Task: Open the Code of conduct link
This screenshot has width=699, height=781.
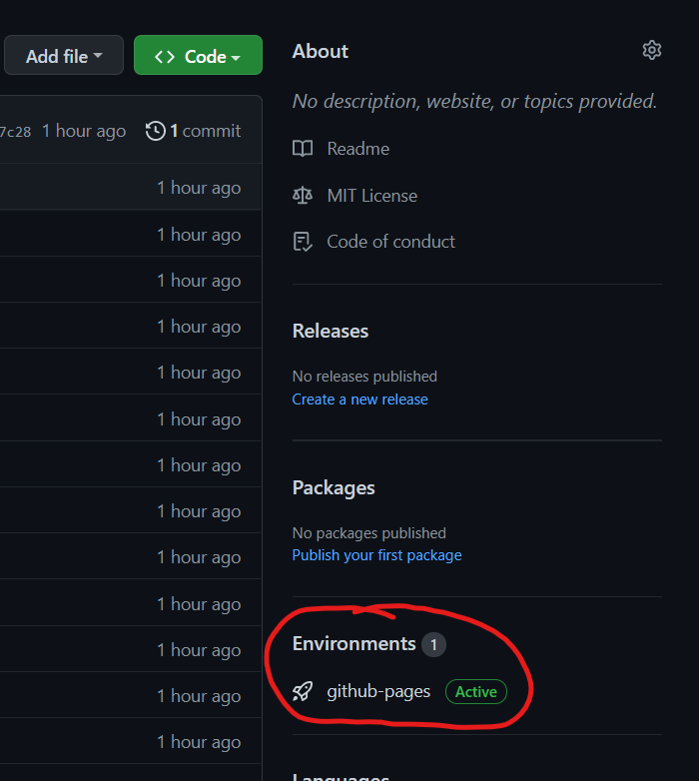Action: (390, 242)
